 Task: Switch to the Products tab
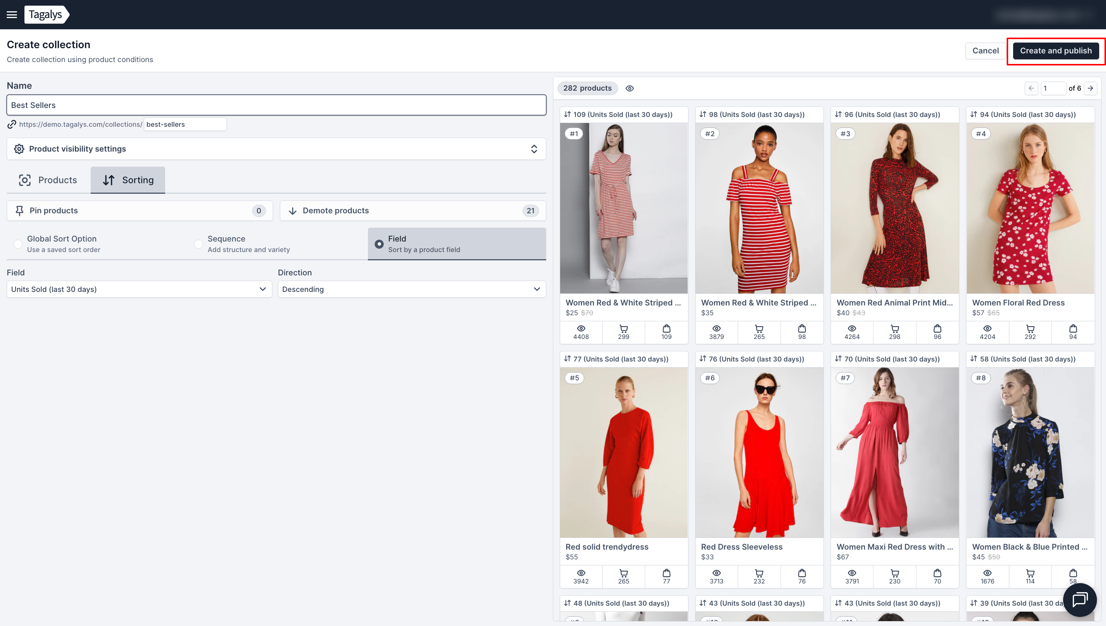click(48, 180)
